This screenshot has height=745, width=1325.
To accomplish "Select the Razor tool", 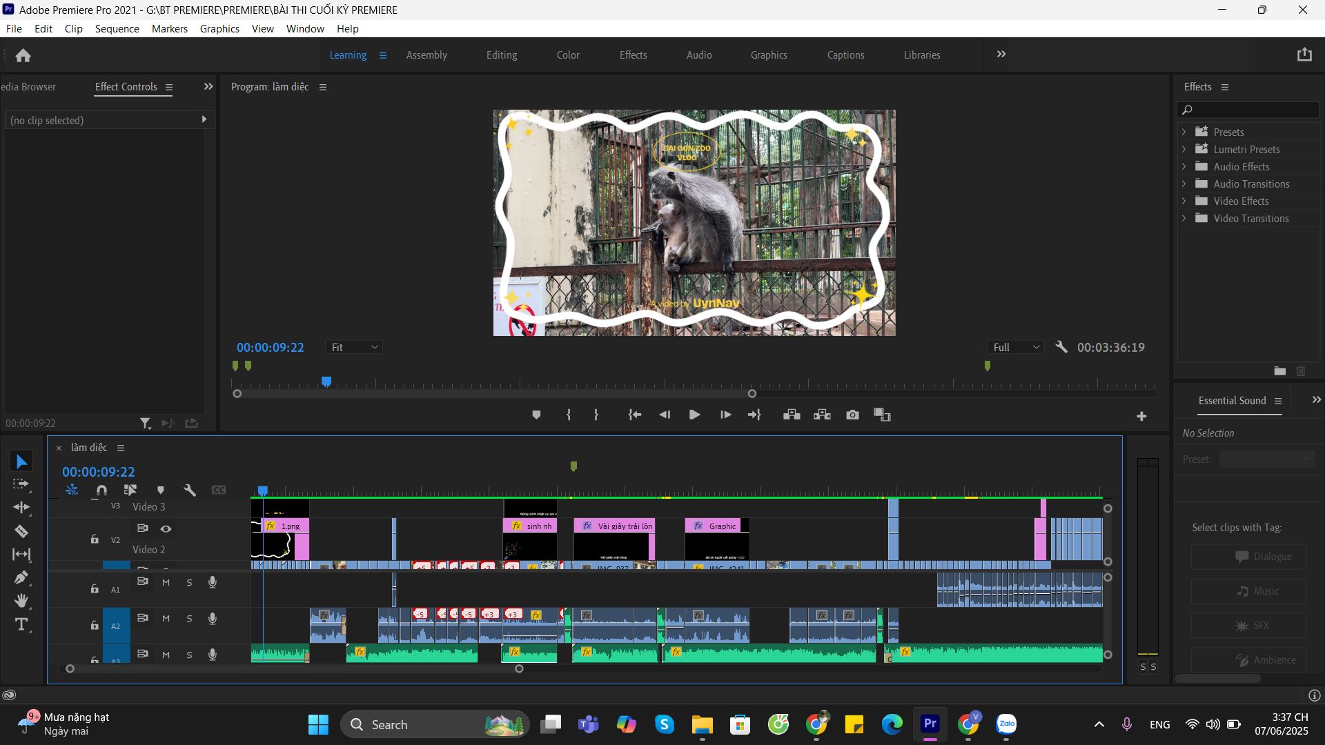I will (21, 531).
